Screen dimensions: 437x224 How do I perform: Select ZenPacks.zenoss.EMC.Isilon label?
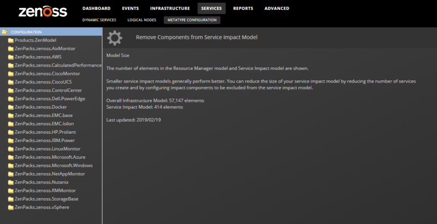point(44,123)
